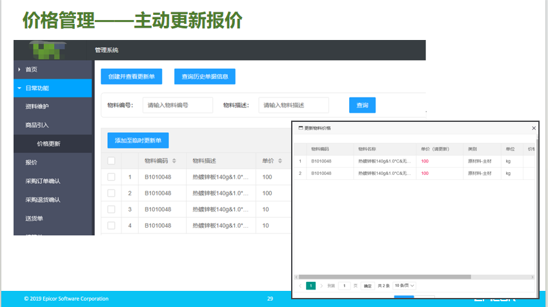Viewport: 548px width, 307px height.
Task: Click the sort icon beside 物料编码 column
Action: click(174, 161)
